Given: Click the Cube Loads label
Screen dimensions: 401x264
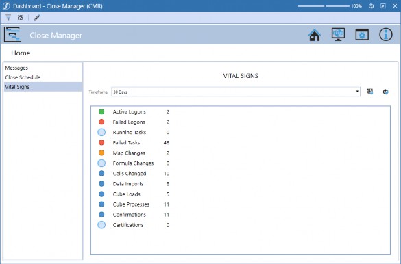Looking at the screenshot, I should [x=127, y=194].
